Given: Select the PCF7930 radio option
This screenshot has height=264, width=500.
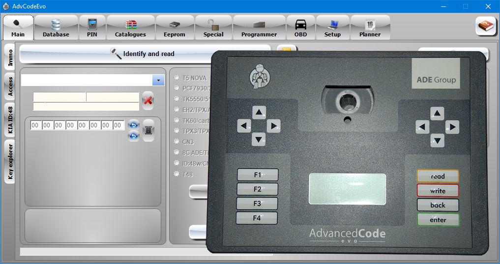Looking at the screenshot, I should tap(176, 88).
